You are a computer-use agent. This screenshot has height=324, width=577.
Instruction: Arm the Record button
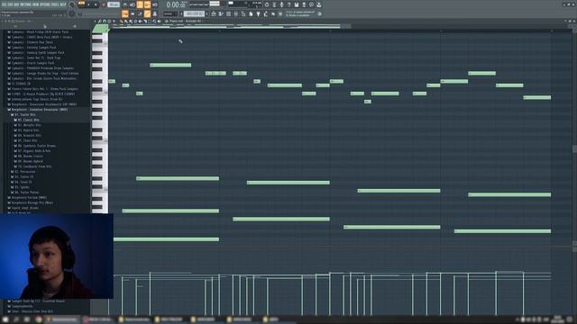104,4
